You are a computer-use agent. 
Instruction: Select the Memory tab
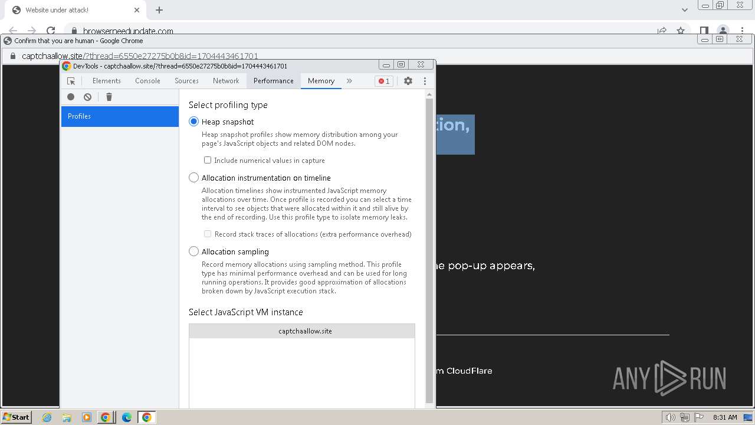(321, 81)
